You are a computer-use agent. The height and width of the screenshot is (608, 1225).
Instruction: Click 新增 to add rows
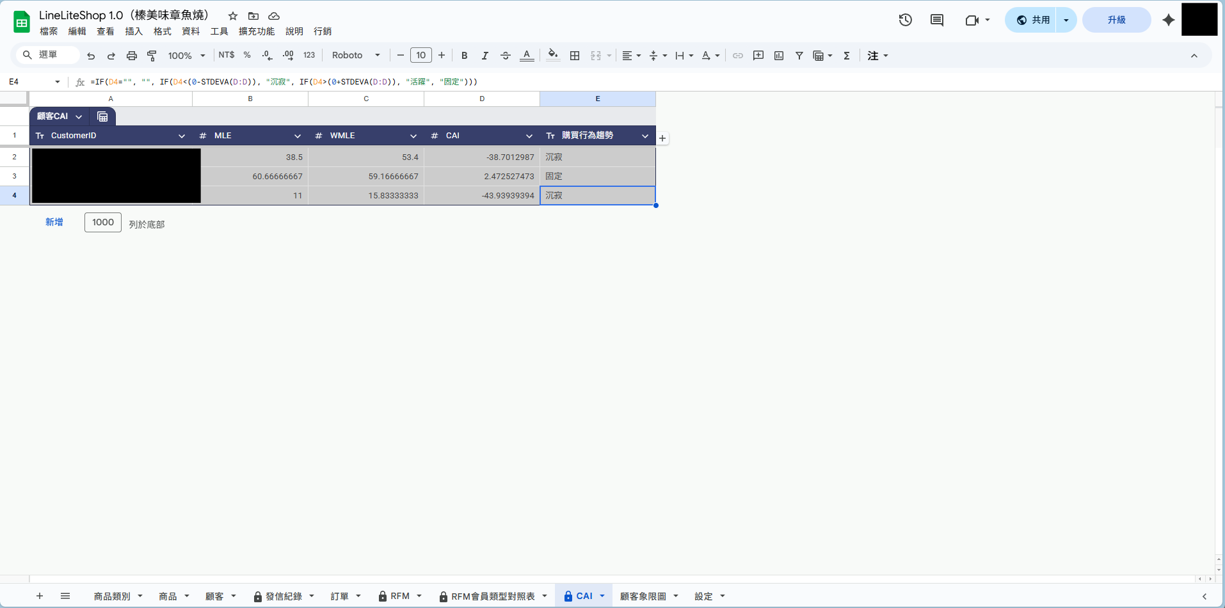(x=54, y=222)
